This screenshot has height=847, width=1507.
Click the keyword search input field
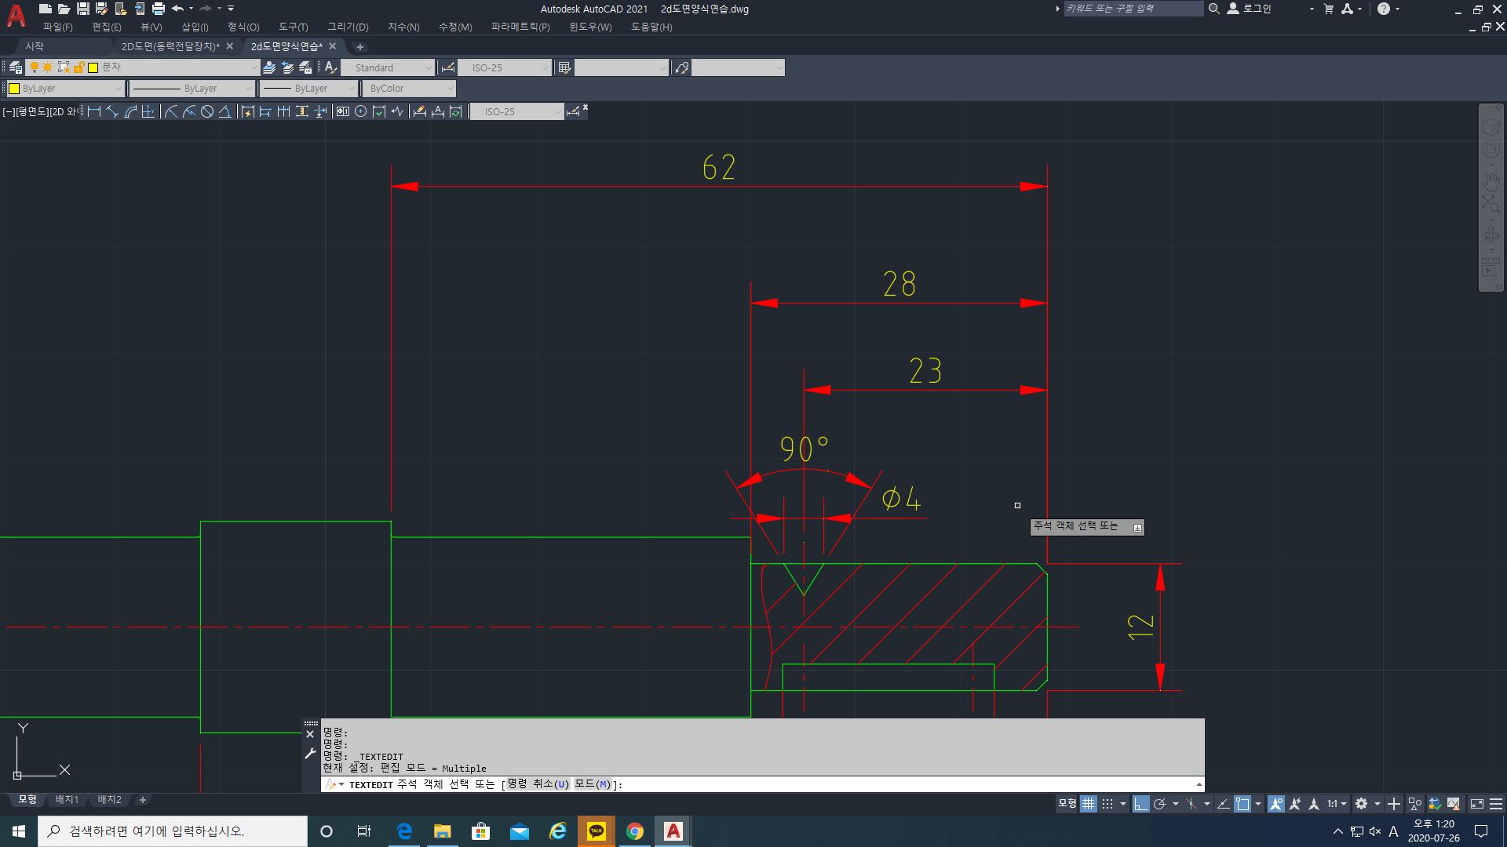coord(1133,9)
